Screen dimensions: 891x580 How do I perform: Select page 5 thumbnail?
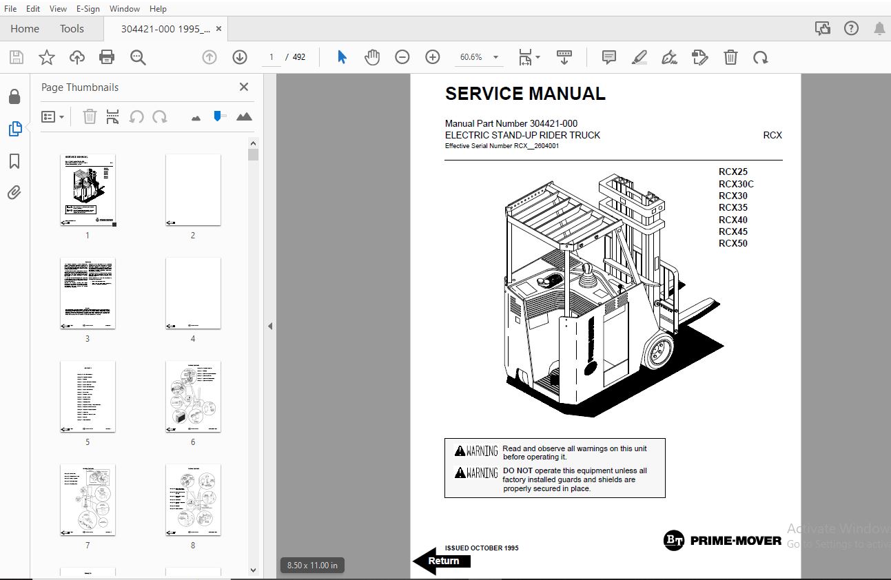click(88, 397)
